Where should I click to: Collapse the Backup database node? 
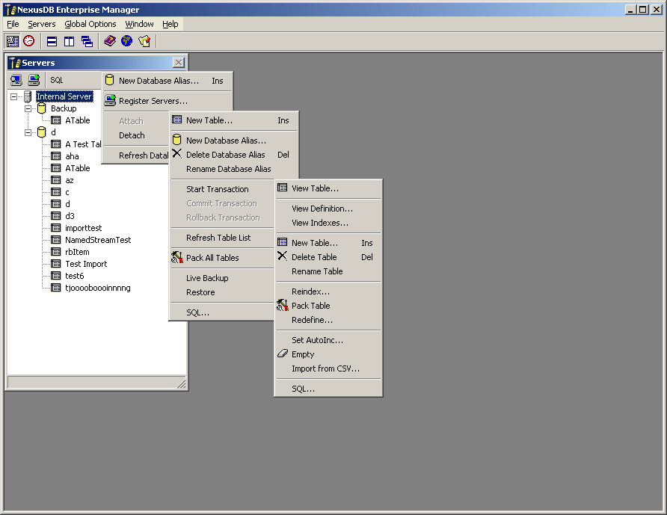[x=28, y=109]
